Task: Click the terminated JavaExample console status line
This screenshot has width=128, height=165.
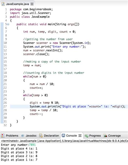Action: pos(64,141)
